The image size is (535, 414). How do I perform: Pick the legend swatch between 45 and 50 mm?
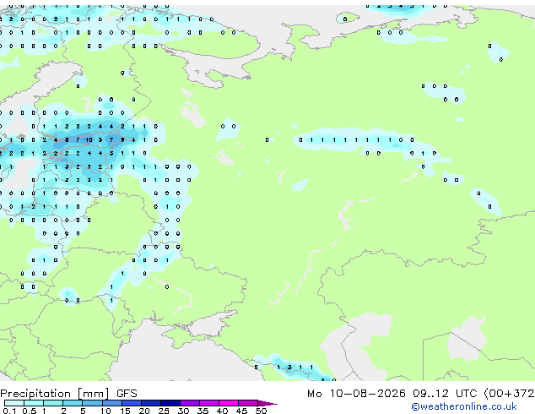coord(248,403)
